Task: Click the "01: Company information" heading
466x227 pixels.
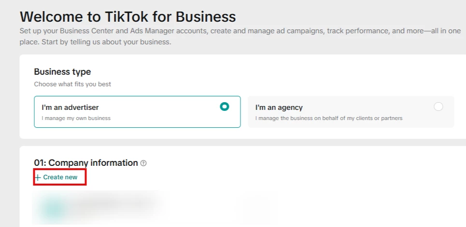Action: click(x=86, y=163)
